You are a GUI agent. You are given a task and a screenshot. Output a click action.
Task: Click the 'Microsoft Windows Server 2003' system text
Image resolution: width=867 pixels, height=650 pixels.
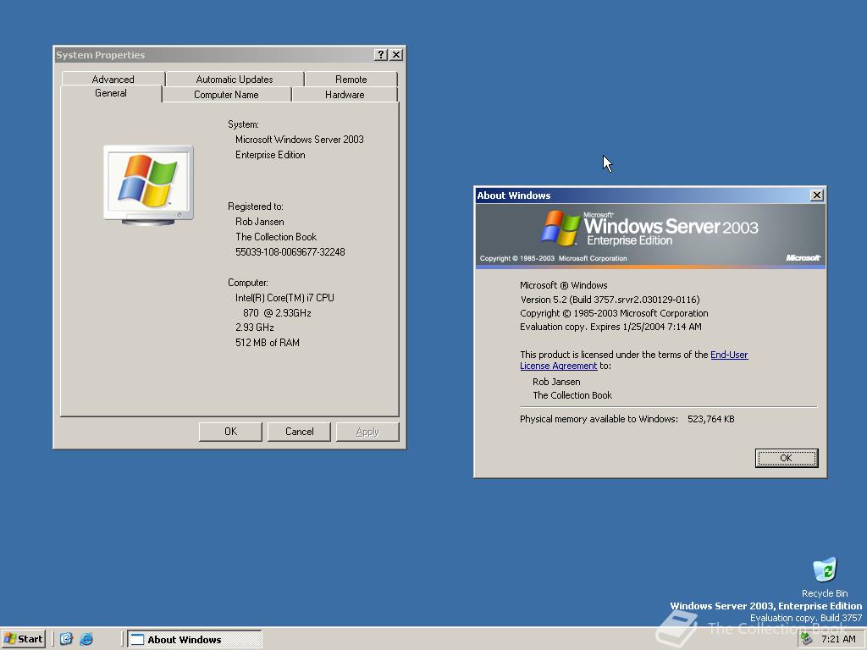coord(300,140)
